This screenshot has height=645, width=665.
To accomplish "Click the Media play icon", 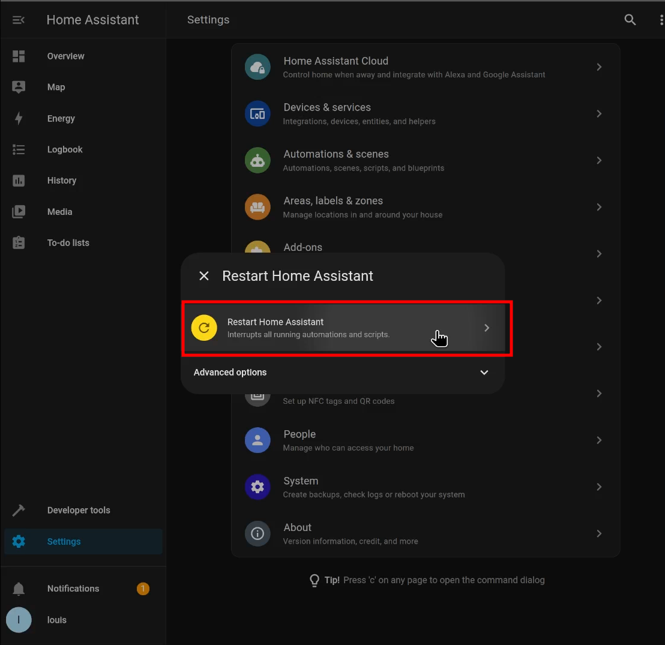I will click(x=19, y=212).
